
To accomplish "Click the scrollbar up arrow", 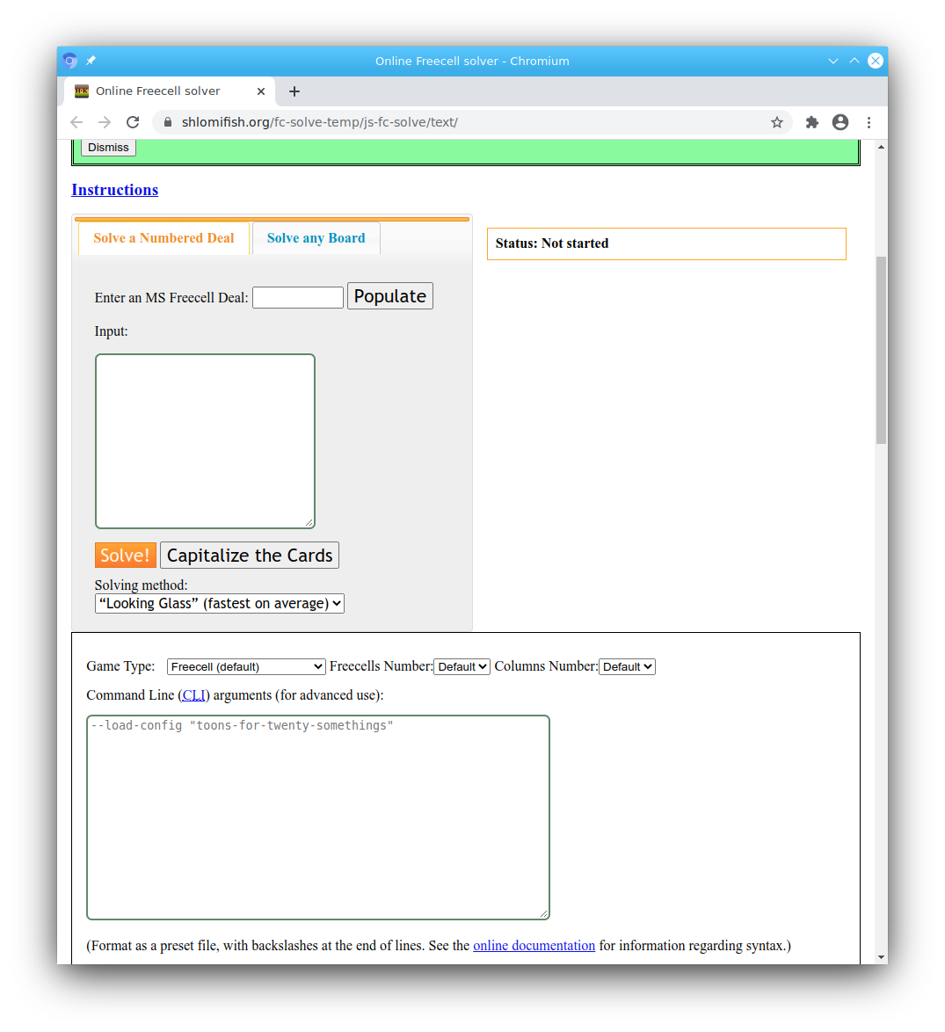I will point(881,147).
